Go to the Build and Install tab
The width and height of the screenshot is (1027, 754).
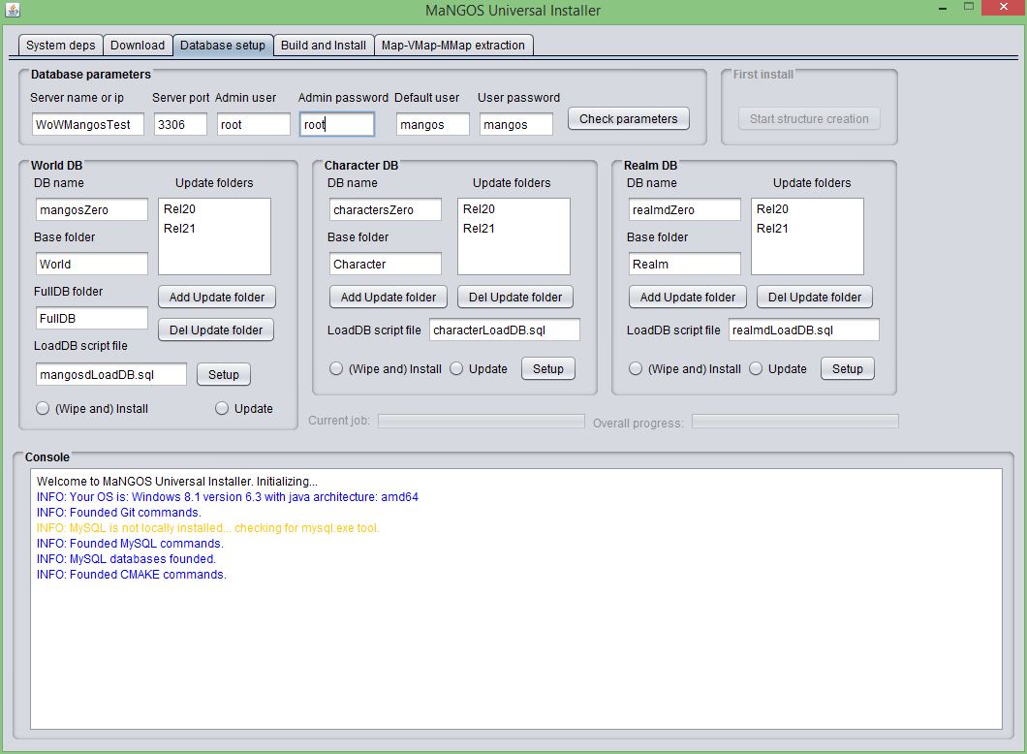coord(324,46)
